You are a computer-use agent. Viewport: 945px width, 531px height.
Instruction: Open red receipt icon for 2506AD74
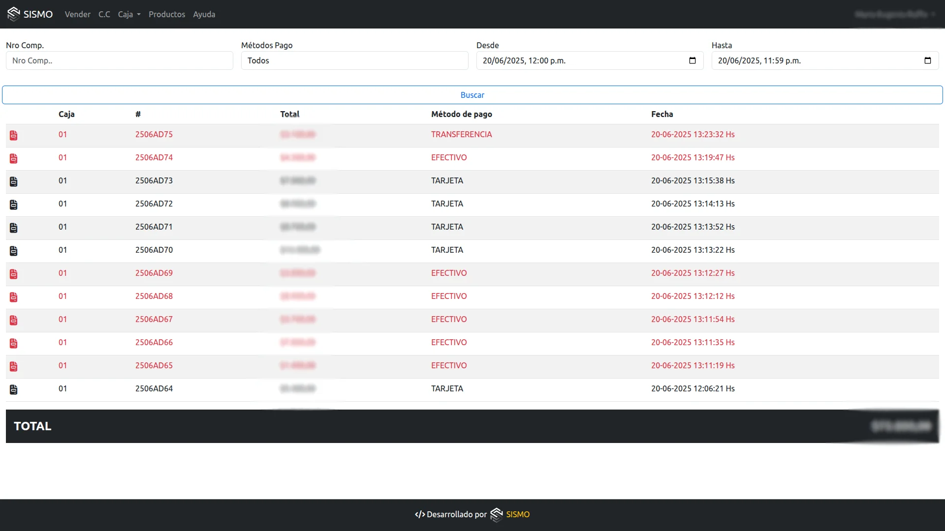point(14,158)
